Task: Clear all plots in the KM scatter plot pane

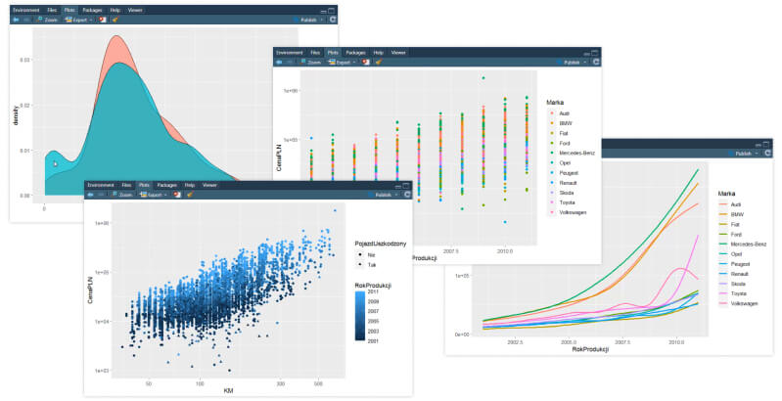Action: 190,195
